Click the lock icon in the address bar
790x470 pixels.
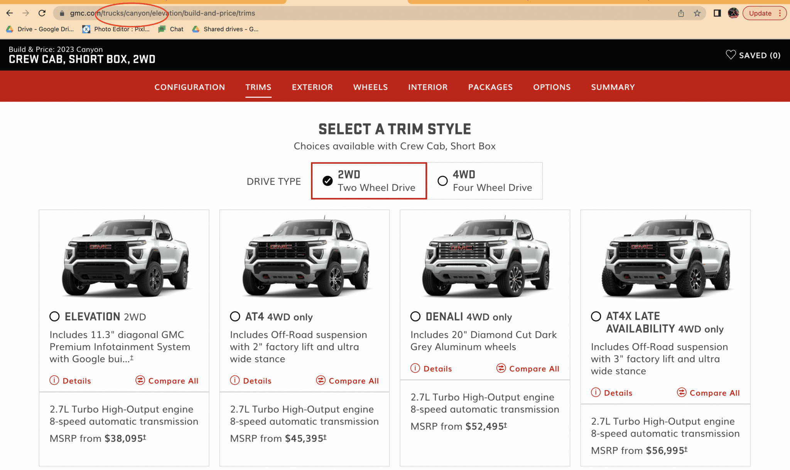pos(62,13)
